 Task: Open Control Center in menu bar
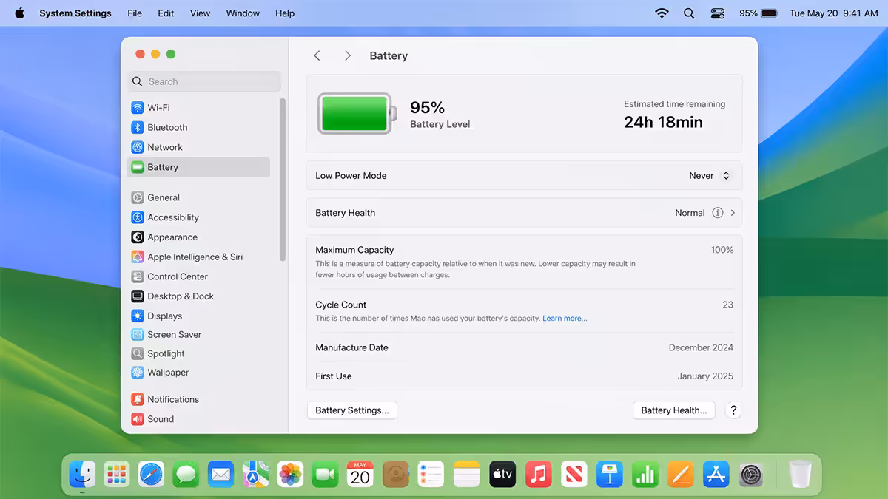click(718, 13)
